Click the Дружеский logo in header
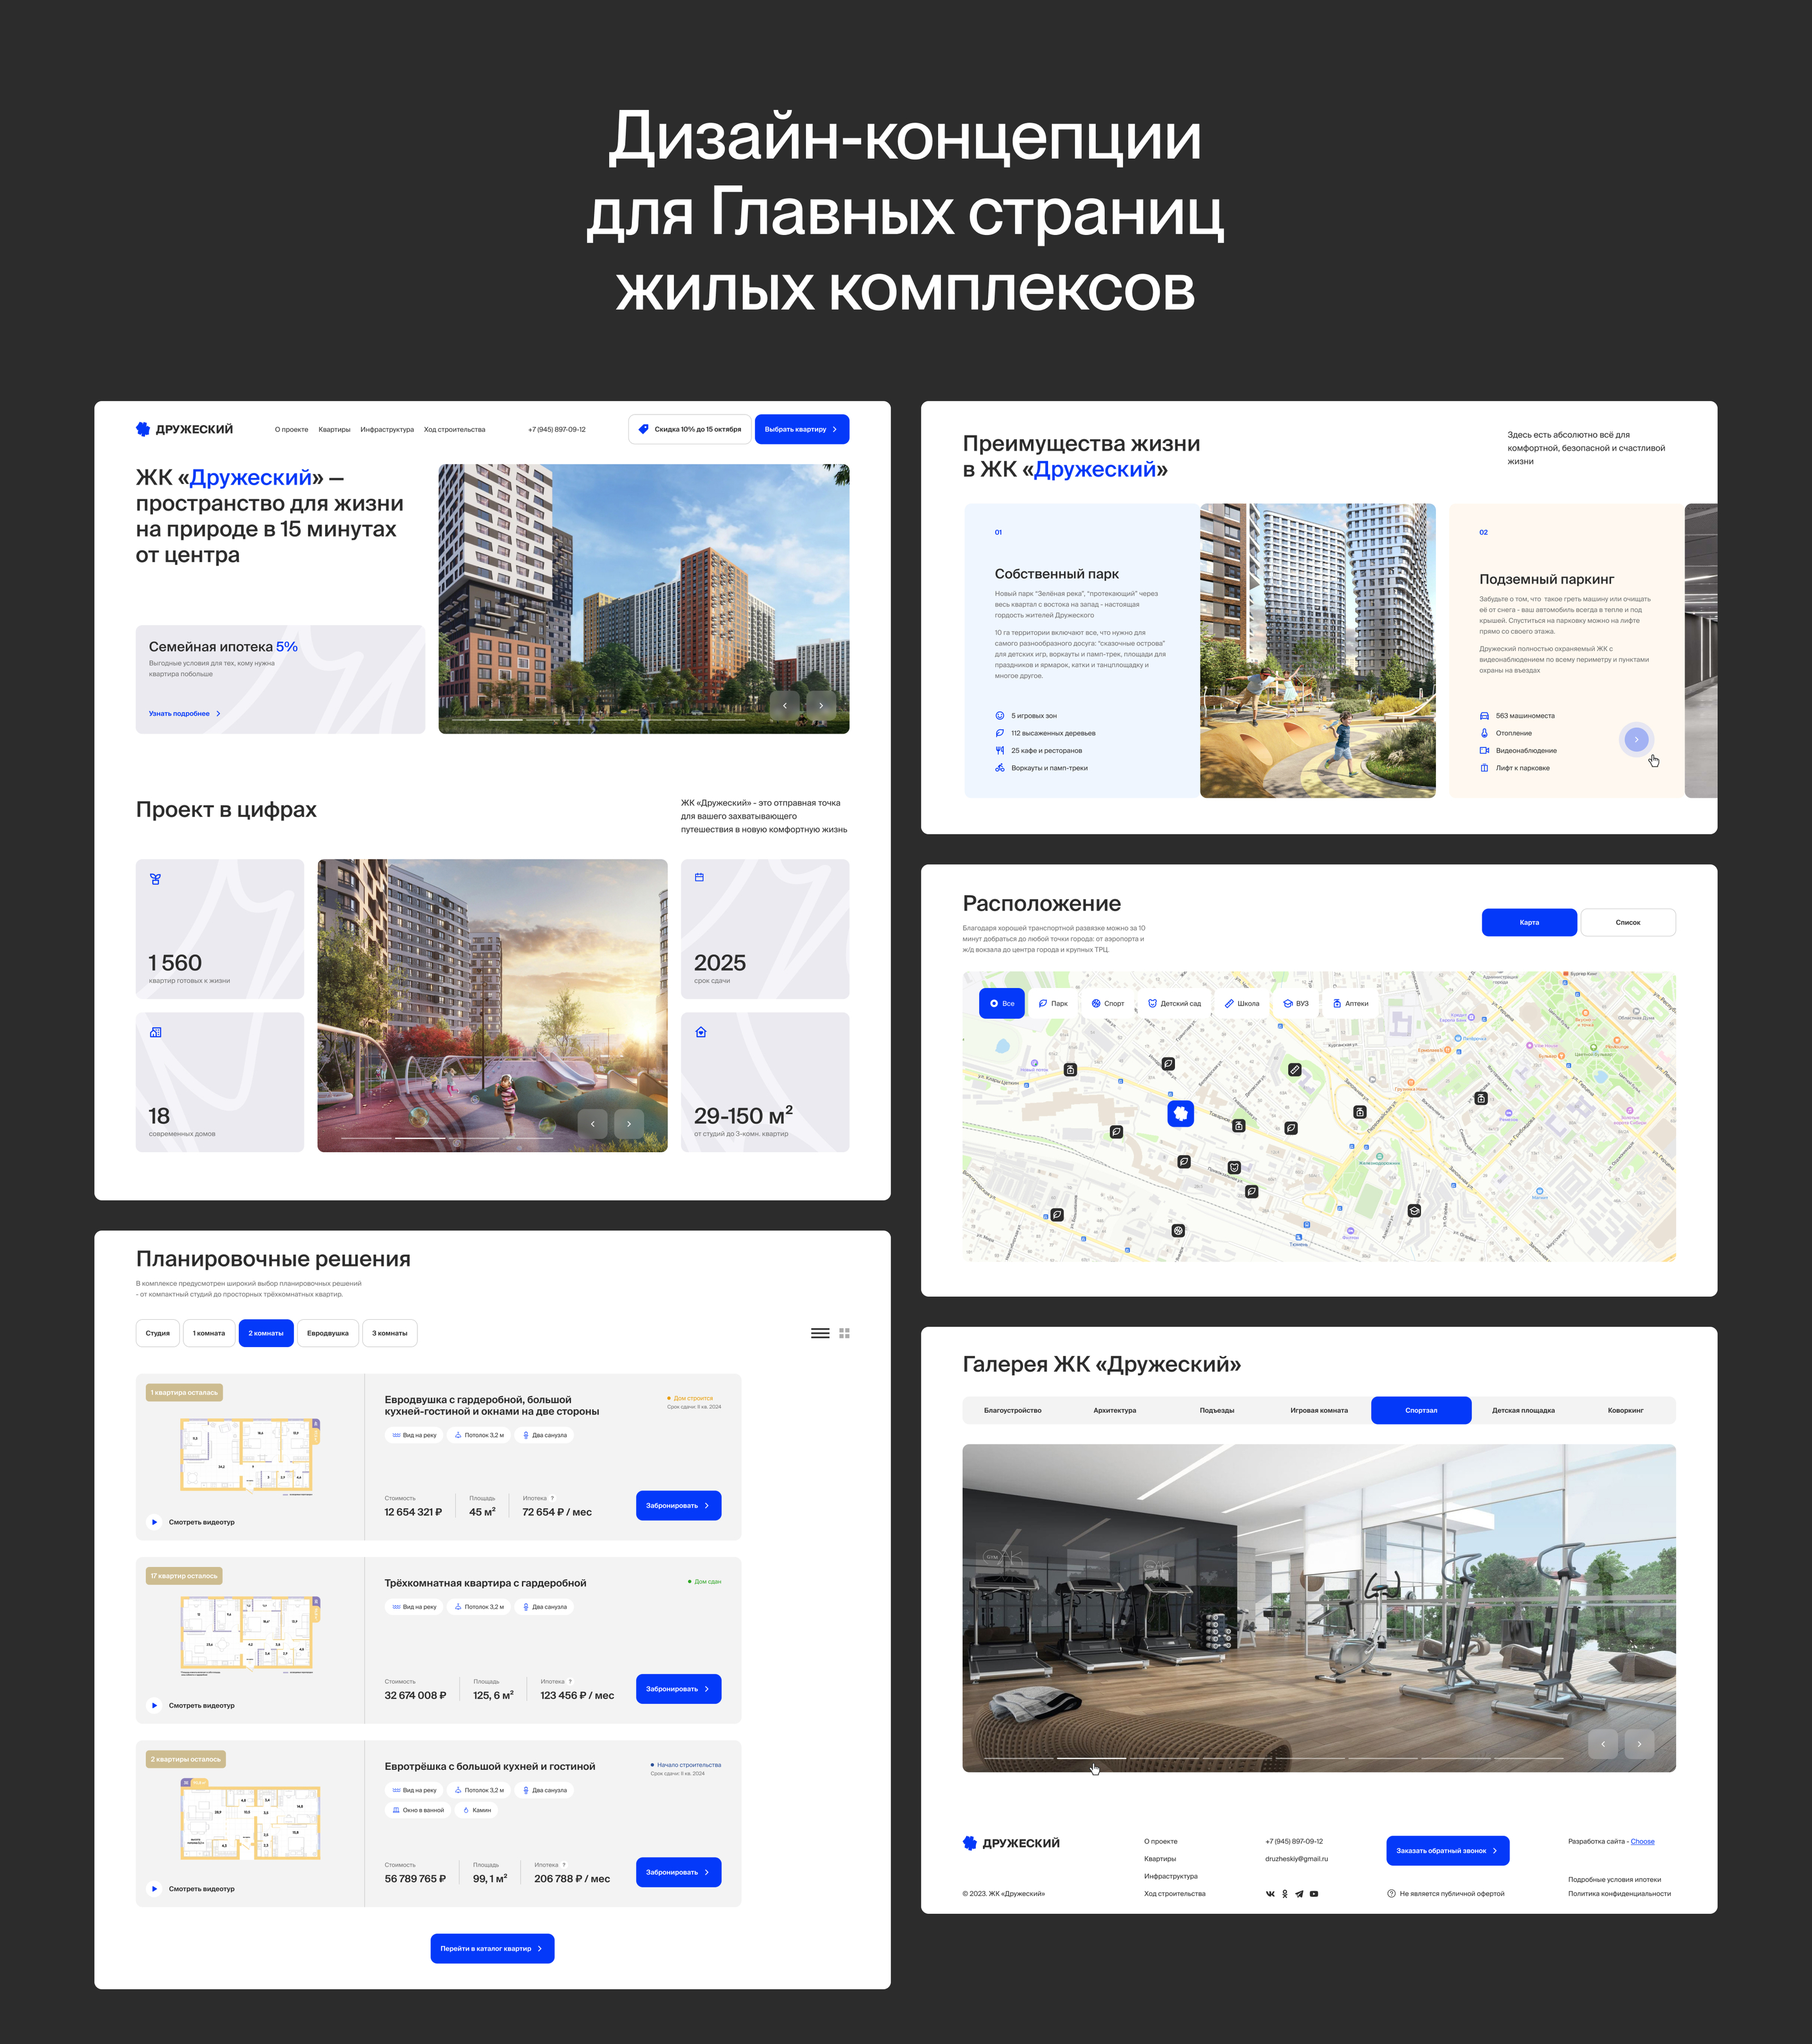 (x=185, y=429)
